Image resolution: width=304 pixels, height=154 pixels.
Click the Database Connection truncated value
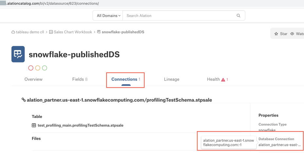pyautogui.click(x=279, y=145)
